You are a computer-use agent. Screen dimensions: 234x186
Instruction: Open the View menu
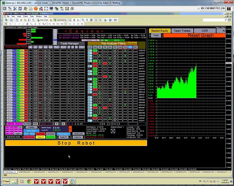(13, 16)
